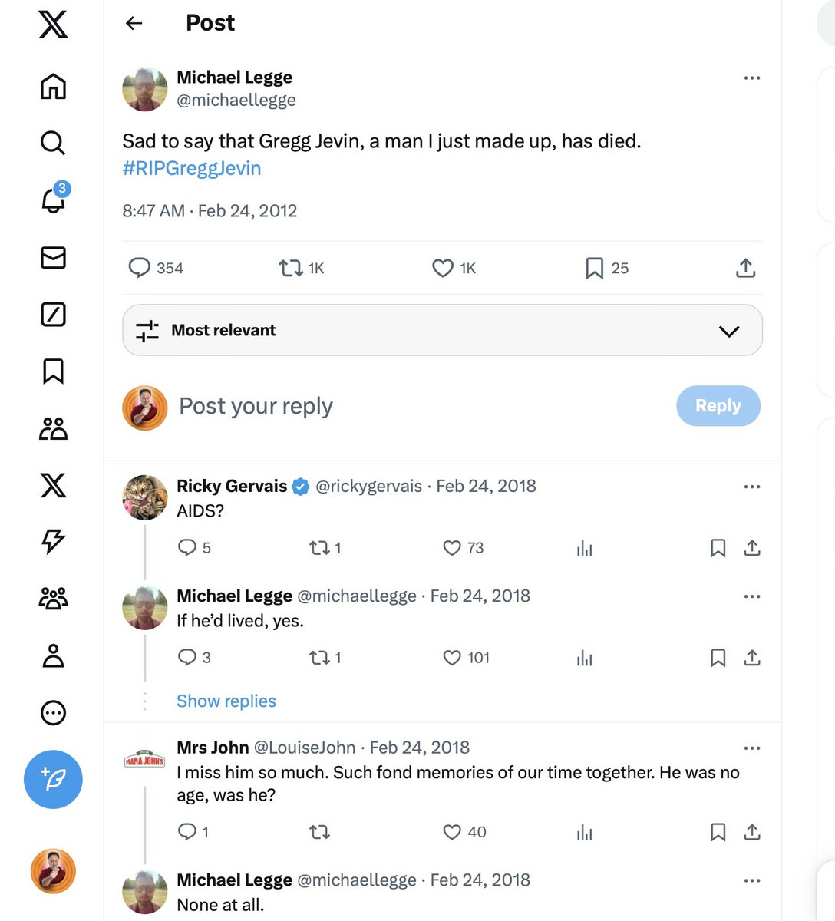
Task: Open notifications bell with 3 badge
Action: pyautogui.click(x=53, y=200)
